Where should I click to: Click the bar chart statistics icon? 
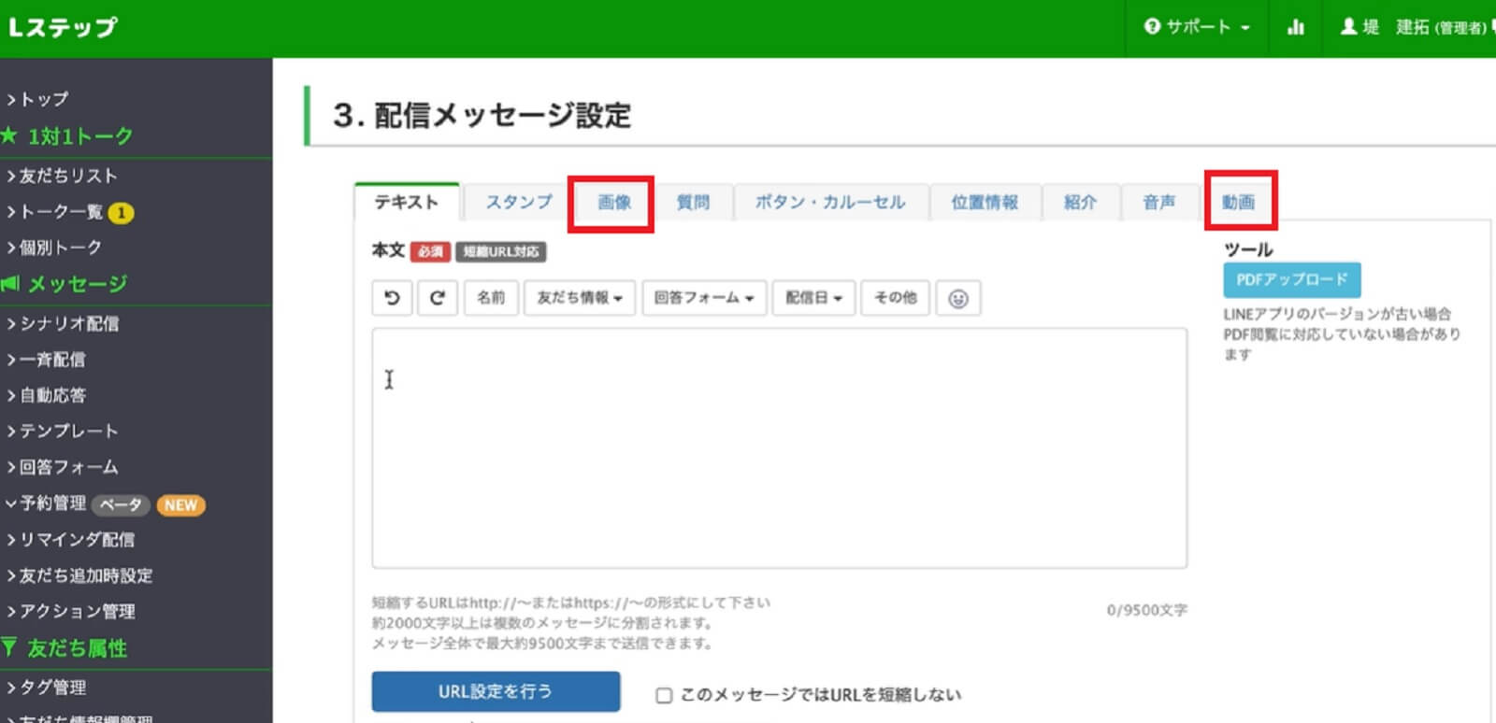coord(1295,27)
